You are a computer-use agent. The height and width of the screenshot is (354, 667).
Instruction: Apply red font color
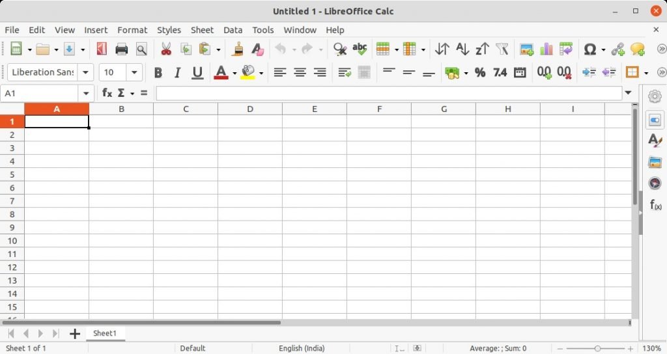(x=221, y=73)
